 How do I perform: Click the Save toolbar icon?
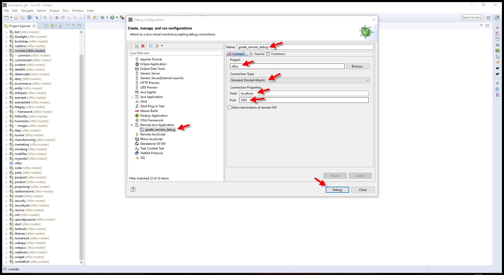coord(16,17)
